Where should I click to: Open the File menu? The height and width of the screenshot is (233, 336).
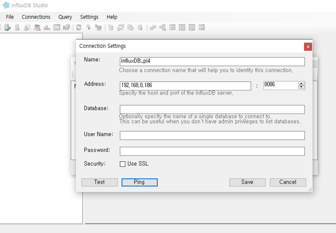pos(10,17)
